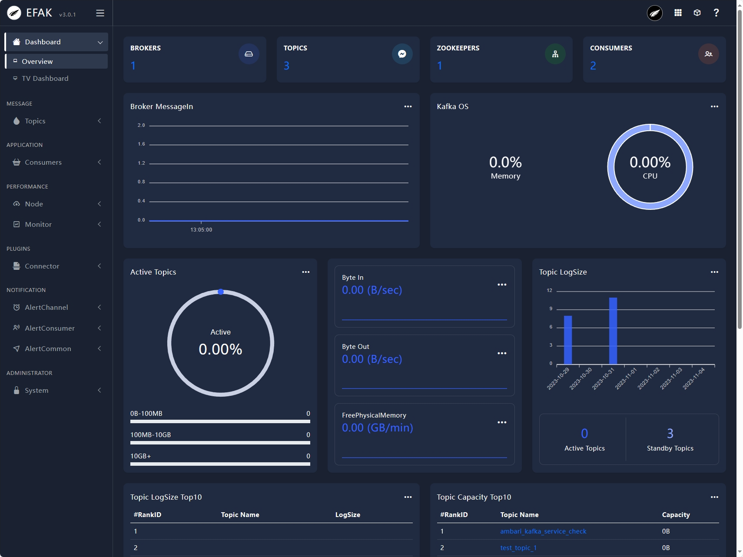The height and width of the screenshot is (557, 743).
Task: Click the 10GB+ progress bar
Action: pos(220,464)
